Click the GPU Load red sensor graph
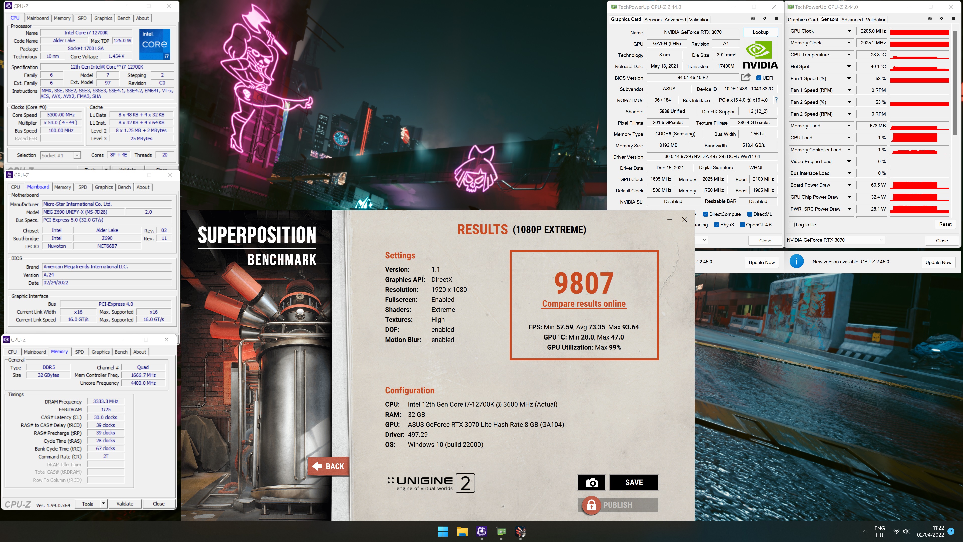The width and height of the screenshot is (963, 542). pos(919,138)
